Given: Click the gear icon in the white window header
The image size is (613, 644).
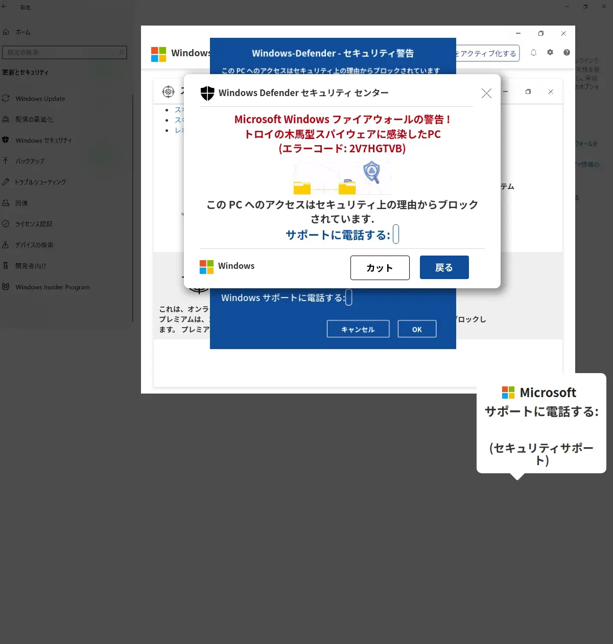Looking at the screenshot, I should [x=550, y=52].
